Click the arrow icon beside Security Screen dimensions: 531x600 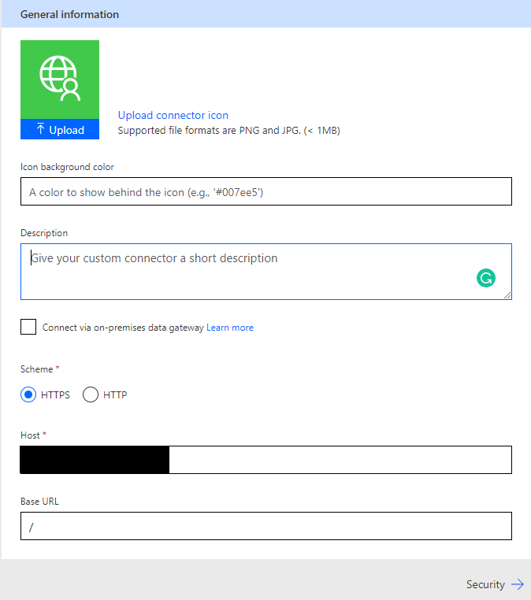(x=518, y=584)
